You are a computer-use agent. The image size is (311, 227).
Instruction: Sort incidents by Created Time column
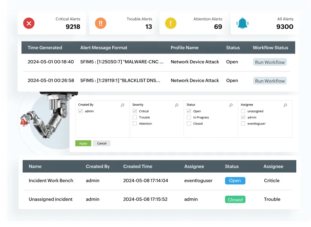pos(138,167)
